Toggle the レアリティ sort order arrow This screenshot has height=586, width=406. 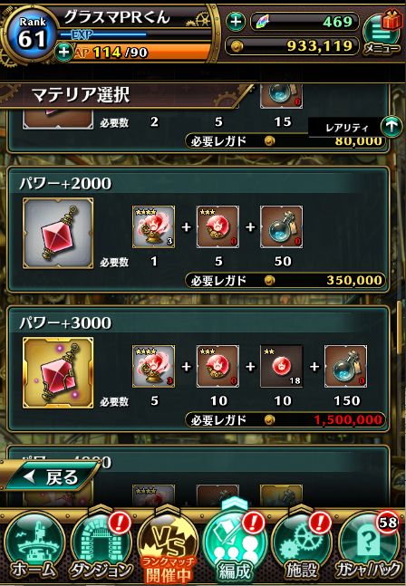(391, 127)
